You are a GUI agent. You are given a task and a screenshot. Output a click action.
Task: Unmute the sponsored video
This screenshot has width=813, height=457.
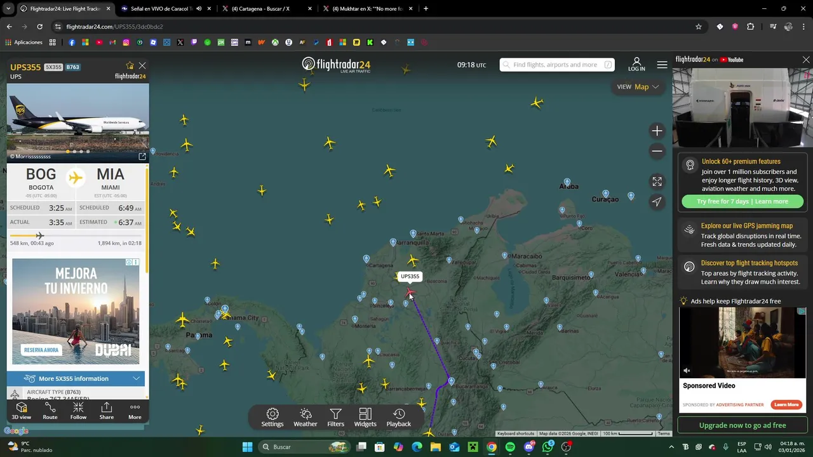(687, 370)
